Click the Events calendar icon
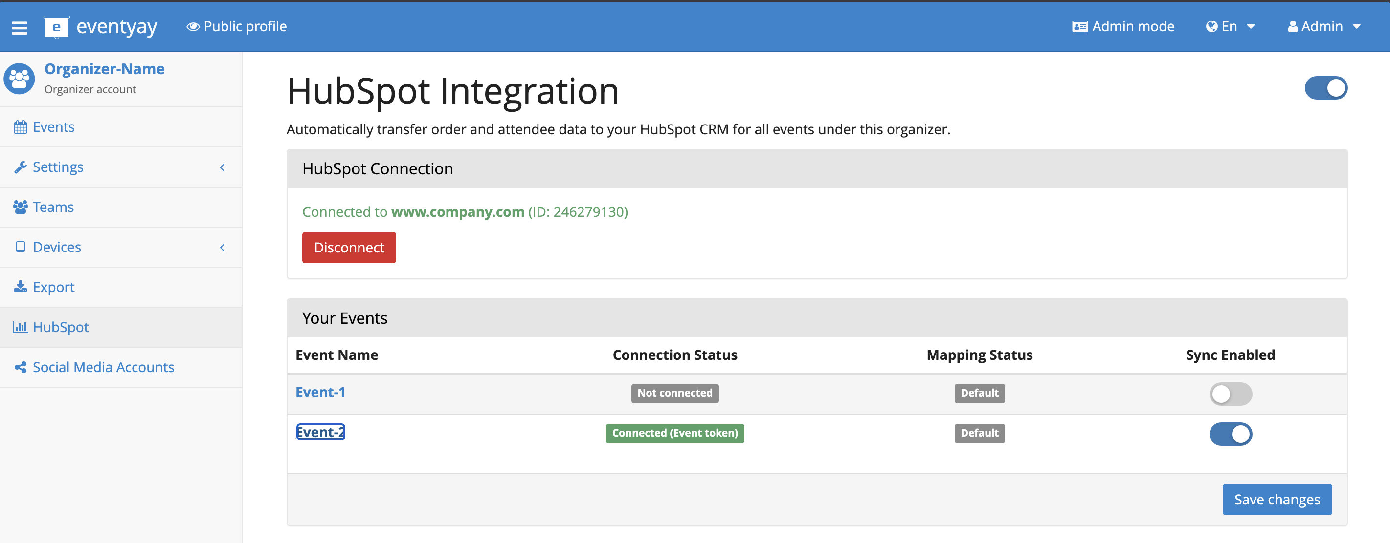 pyautogui.click(x=21, y=127)
